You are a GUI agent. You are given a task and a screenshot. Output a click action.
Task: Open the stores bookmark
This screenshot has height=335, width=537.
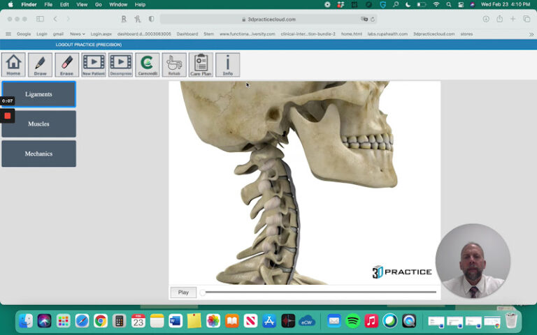click(466, 33)
